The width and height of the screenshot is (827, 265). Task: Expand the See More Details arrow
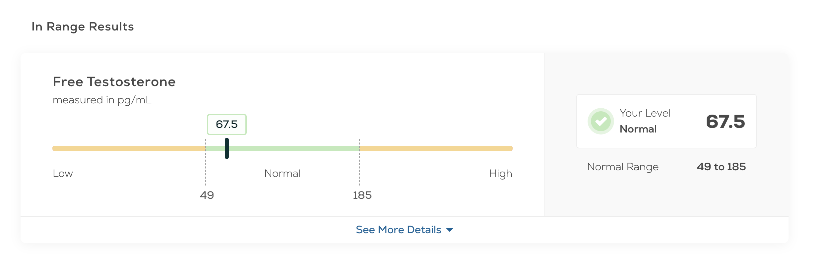[x=450, y=230]
